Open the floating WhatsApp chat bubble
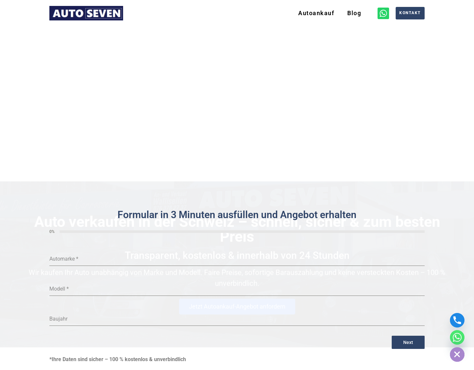 point(457,337)
